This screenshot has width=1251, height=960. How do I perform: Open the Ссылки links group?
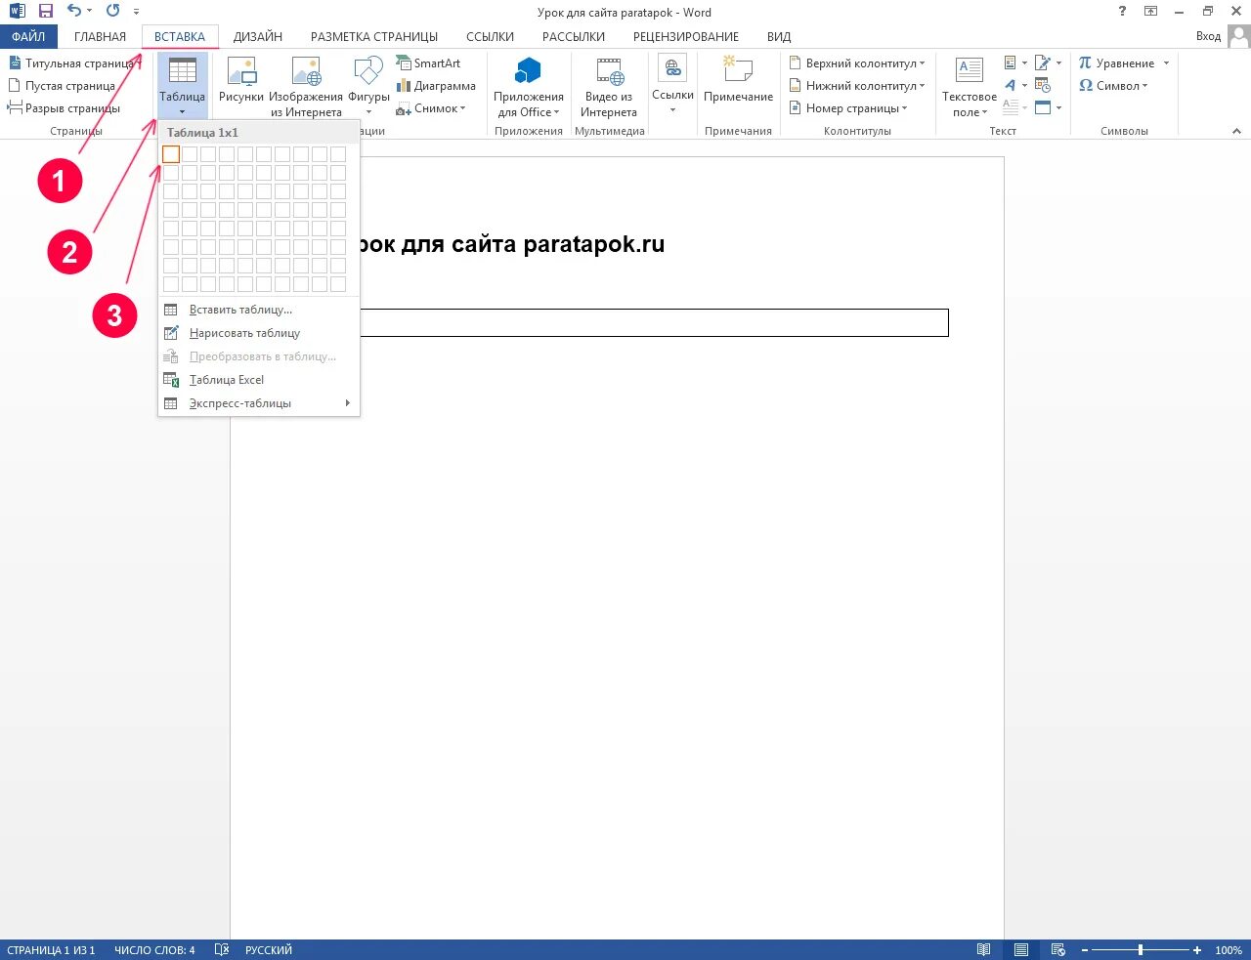(x=672, y=84)
